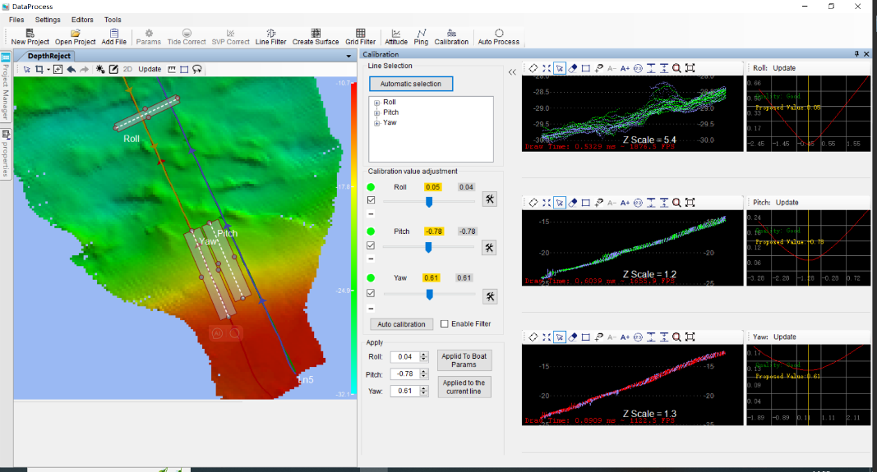Viewport: 877px width, 472px height.
Task: Click the edit pencil icon in DepthReject toolbar
Action: pyautogui.click(x=113, y=69)
